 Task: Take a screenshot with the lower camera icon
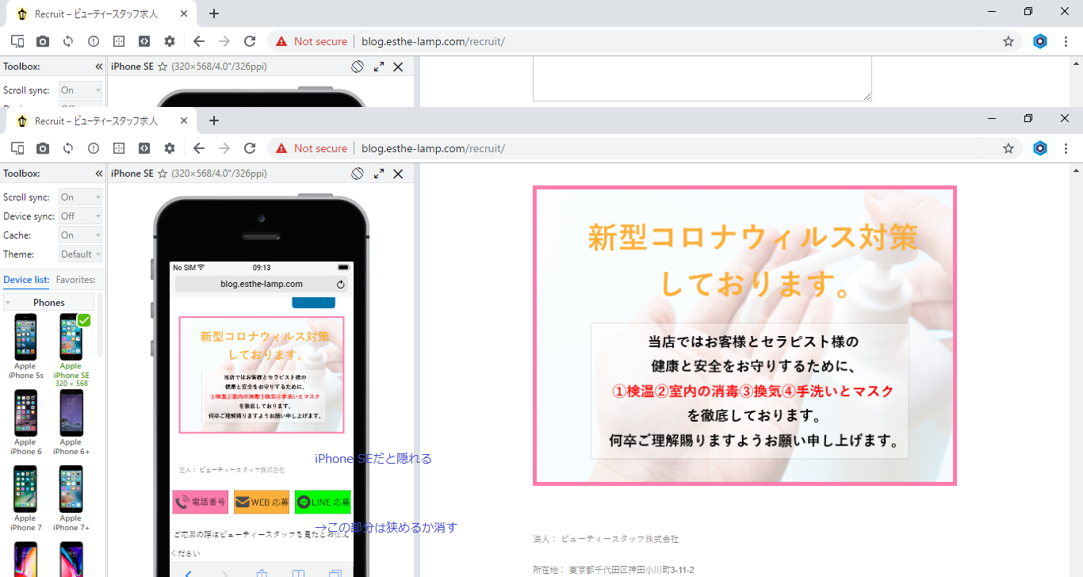pyautogui.click(x=43, y=148)
